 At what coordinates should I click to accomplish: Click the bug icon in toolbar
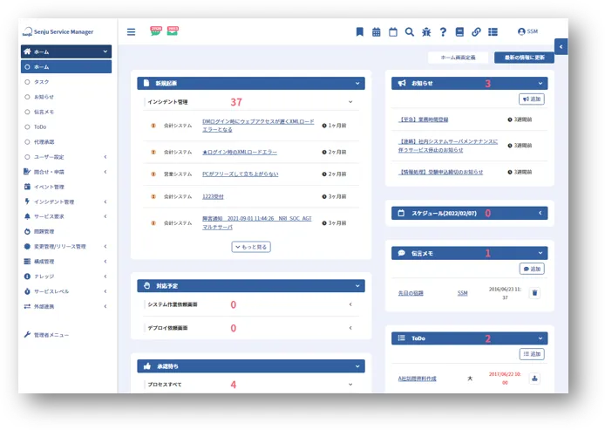point(426,32)
